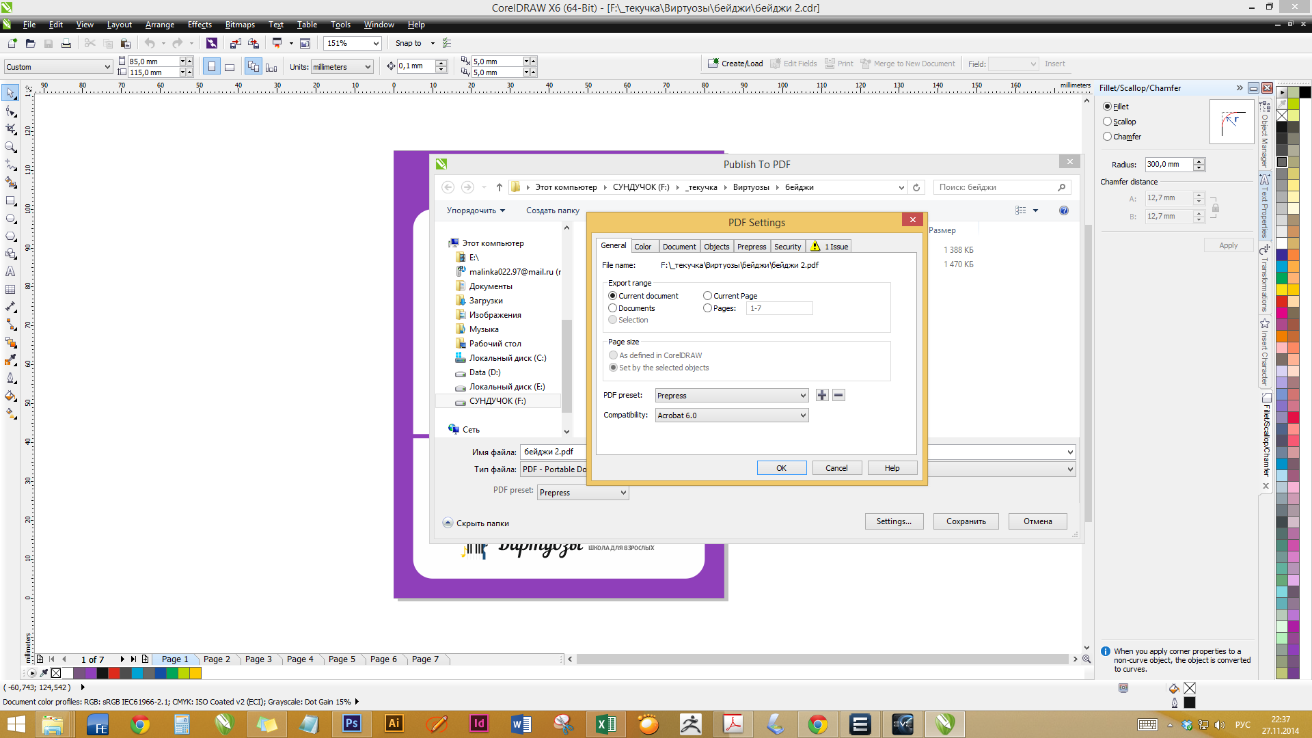Open PDF preset dropdown in PDF Settings
The height and width of the screenshot is (738, 1312).
[732, 396]
